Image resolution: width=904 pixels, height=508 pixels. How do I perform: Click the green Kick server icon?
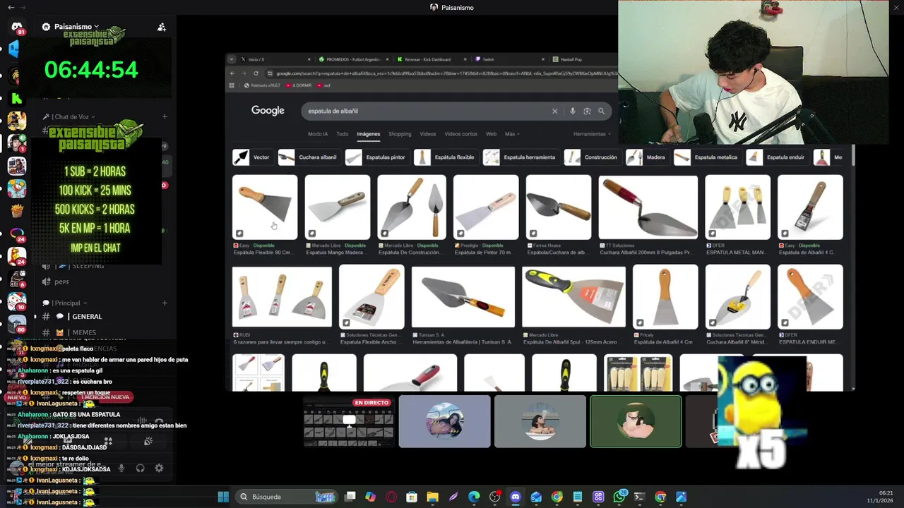17,98
